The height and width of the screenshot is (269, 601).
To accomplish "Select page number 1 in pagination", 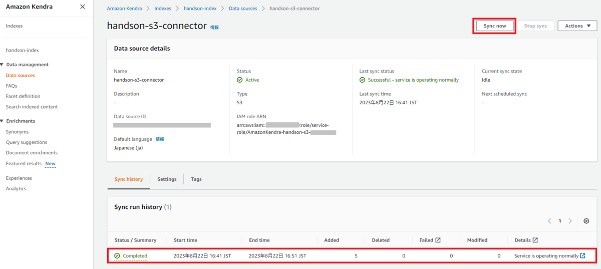I will point(560,221).
